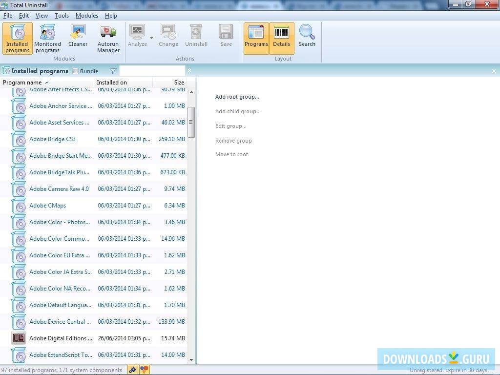Select Adobe Color EU Extra entry
The height and width of the screenshot is (375, 500).
click(x=94, y=255)
